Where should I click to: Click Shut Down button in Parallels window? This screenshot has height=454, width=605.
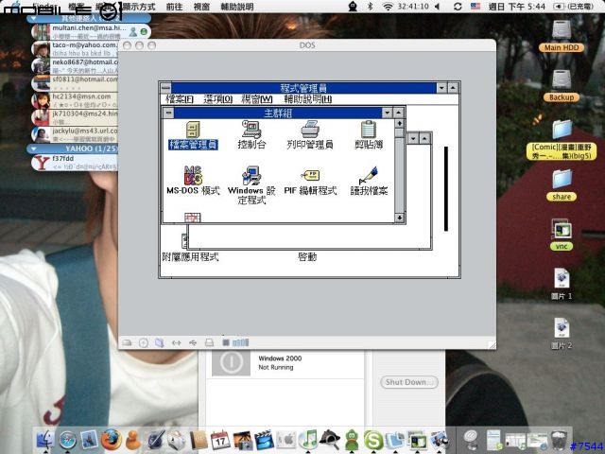click(409, 382)
